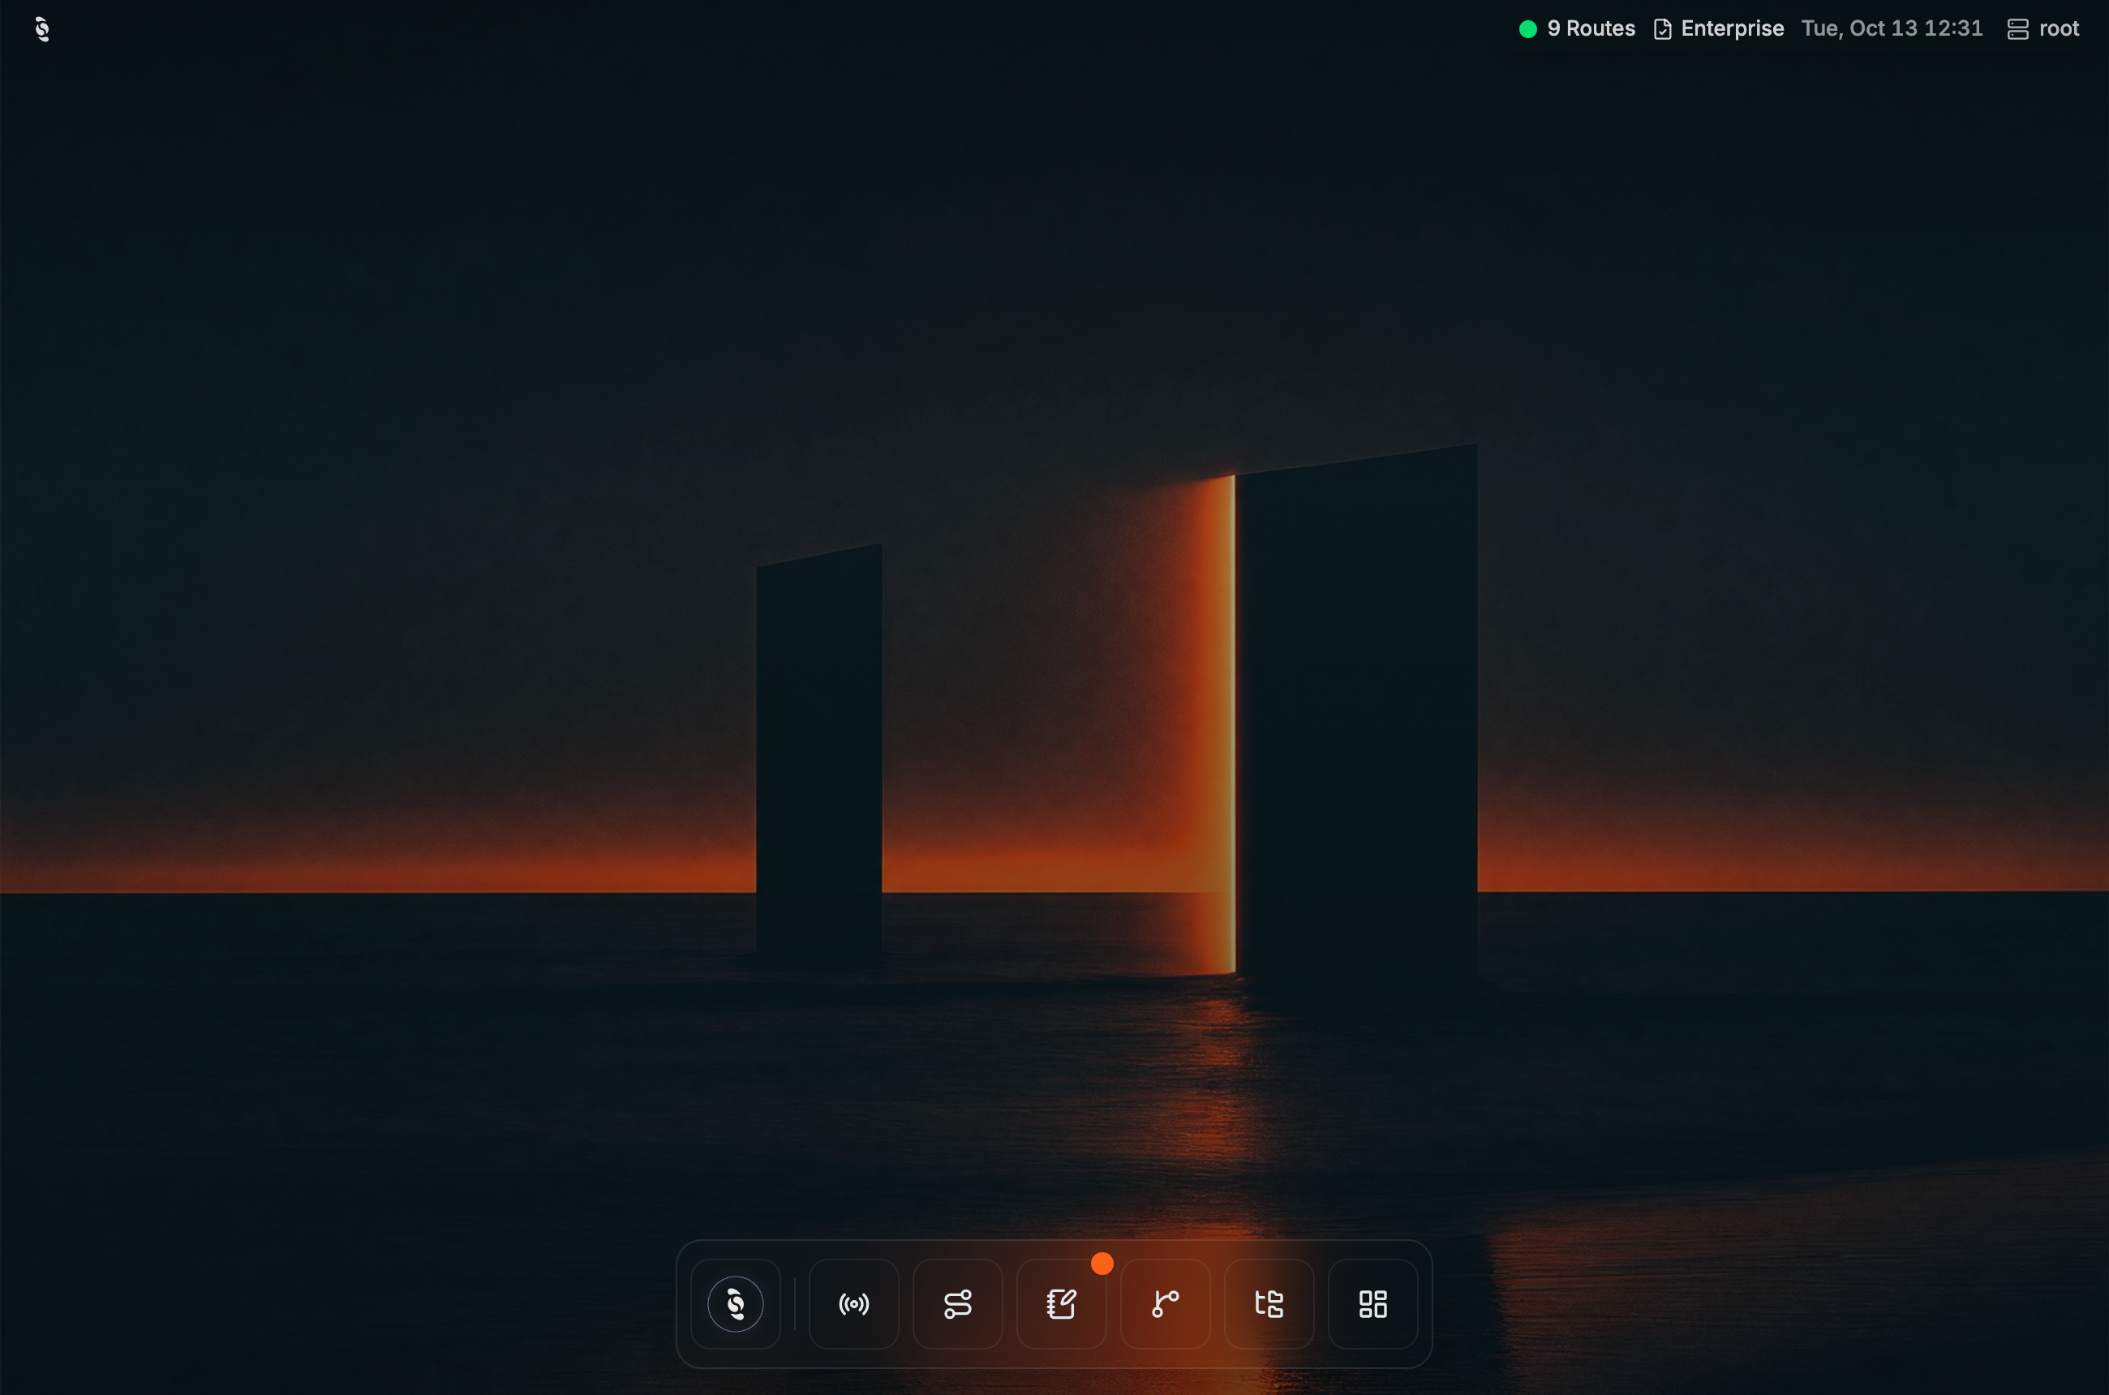
Task: Click the date and time Tue, Oct 13 12:31
Action: 1892,28
